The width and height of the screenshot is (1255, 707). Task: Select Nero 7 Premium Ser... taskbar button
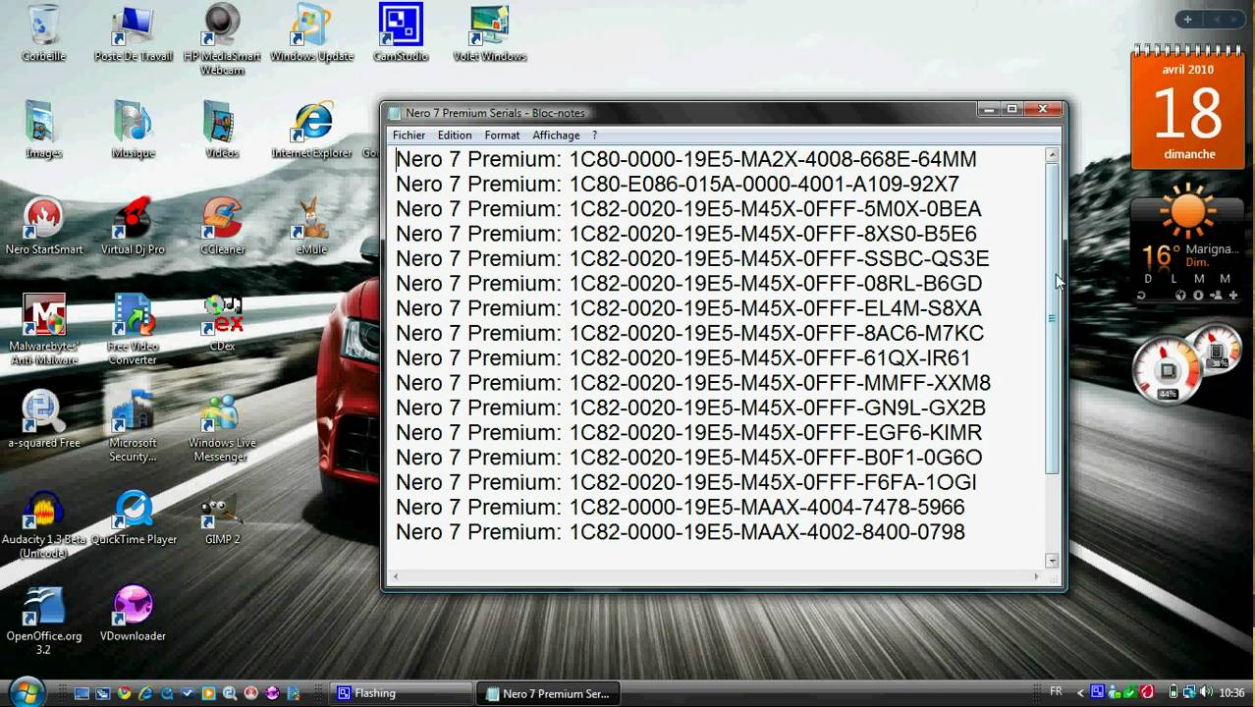[550, 693]
